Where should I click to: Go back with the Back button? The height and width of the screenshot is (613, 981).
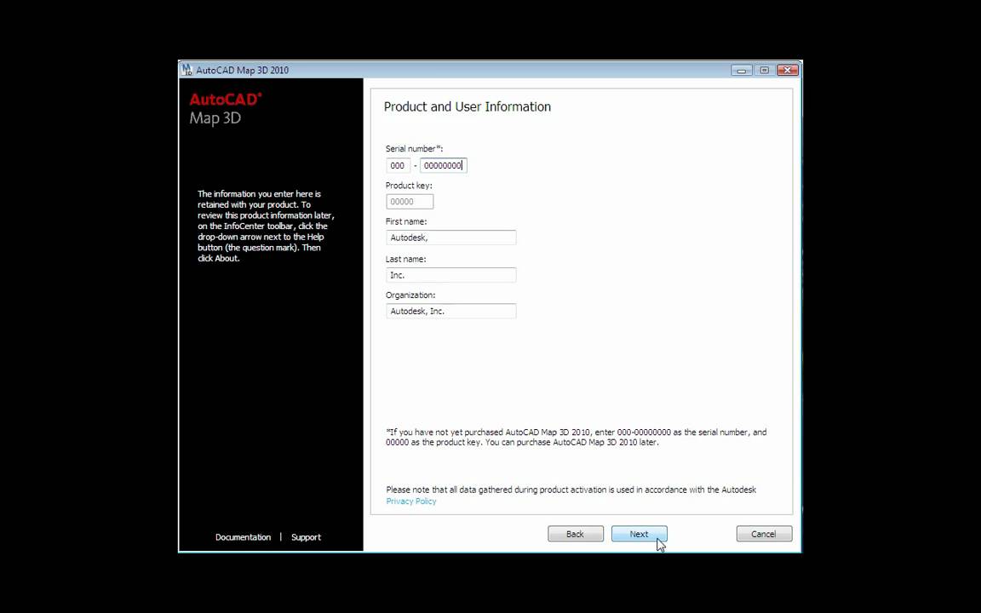pos(576,534)
